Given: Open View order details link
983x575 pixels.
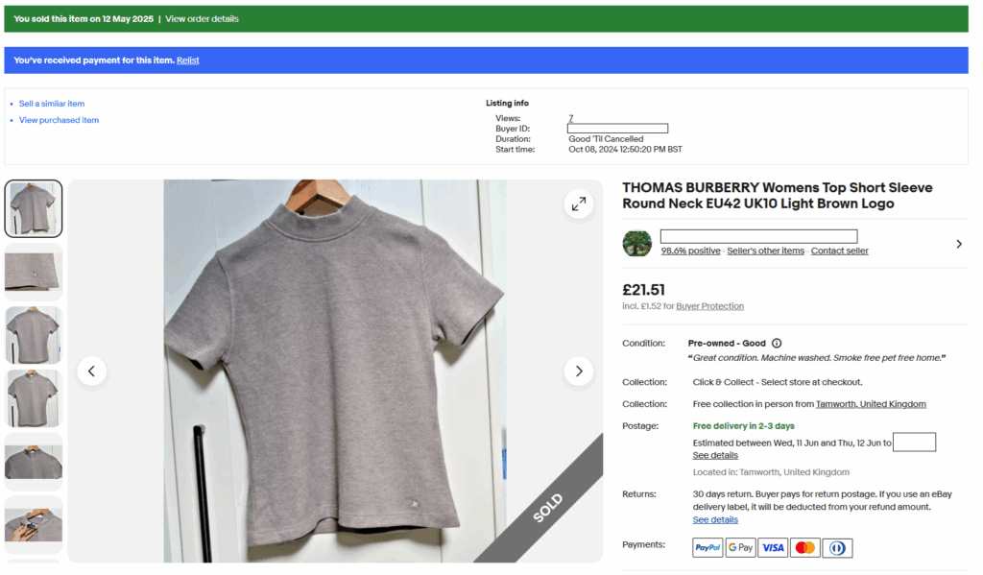Looking at the screenshot, I should (x=202, y=19).
